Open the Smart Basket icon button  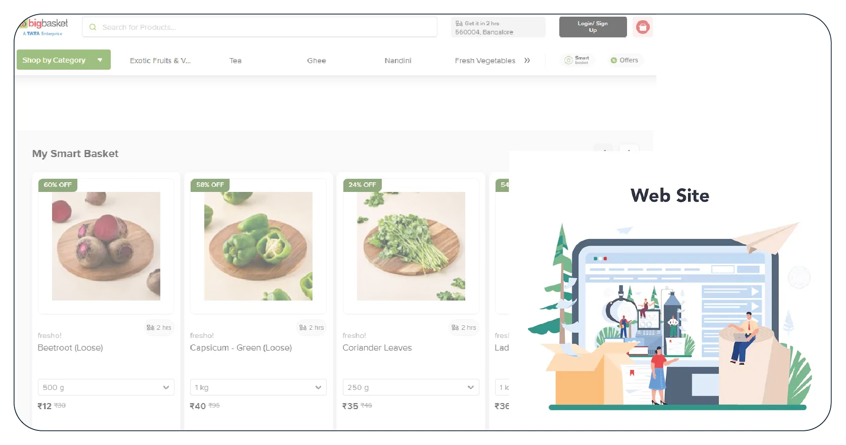point(576,60)
